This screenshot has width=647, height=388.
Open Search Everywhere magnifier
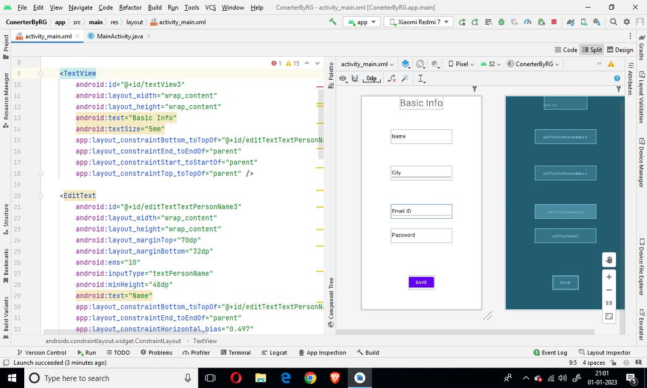click(614, 22)
